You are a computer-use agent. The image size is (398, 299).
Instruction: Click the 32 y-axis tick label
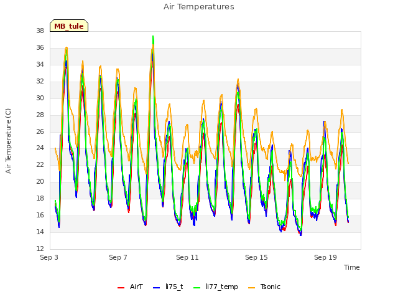coord(40,81)
